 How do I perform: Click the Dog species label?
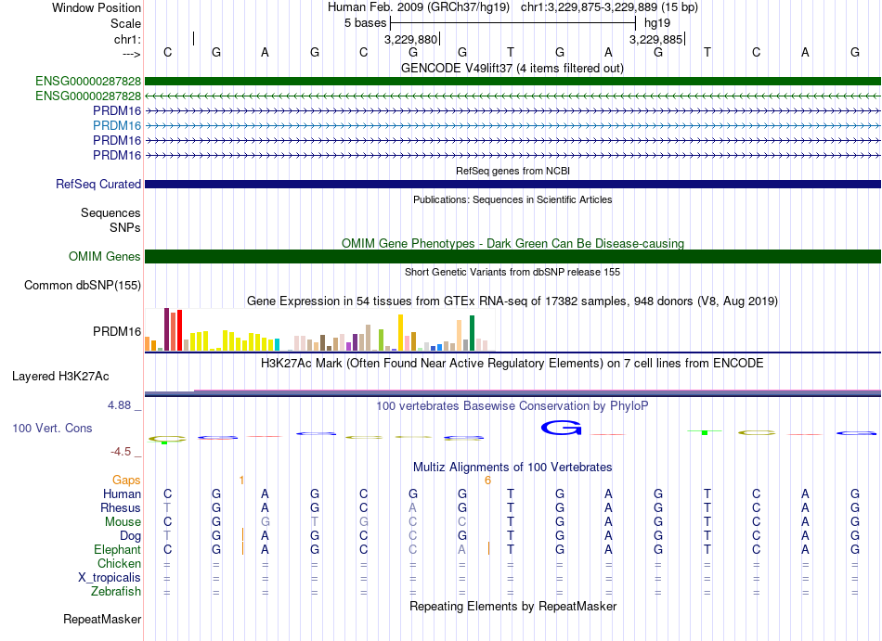tap(130, 536)
